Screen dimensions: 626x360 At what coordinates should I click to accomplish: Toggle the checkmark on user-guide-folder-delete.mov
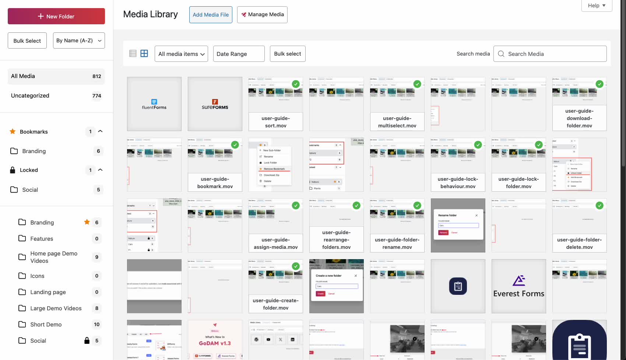pos(599,205)
